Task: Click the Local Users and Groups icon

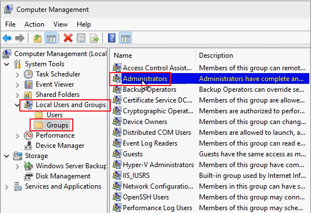Action: click(x=28, y=105)
